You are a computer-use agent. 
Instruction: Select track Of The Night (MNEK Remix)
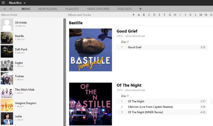click(x=161, y=112)
